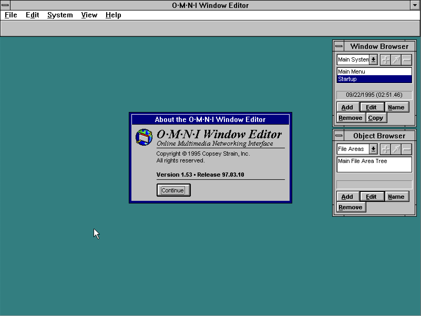This screenshot has width=421, height=316.
Task: Expand the Main System dropdown
Action: pyautogui.click(x=373, y=60)
